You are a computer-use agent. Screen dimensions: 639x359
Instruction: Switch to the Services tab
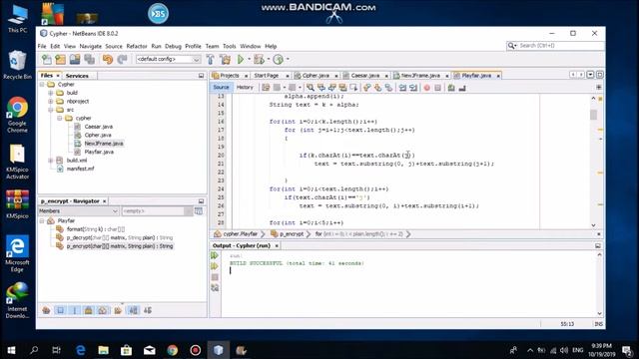coord(77,76)
